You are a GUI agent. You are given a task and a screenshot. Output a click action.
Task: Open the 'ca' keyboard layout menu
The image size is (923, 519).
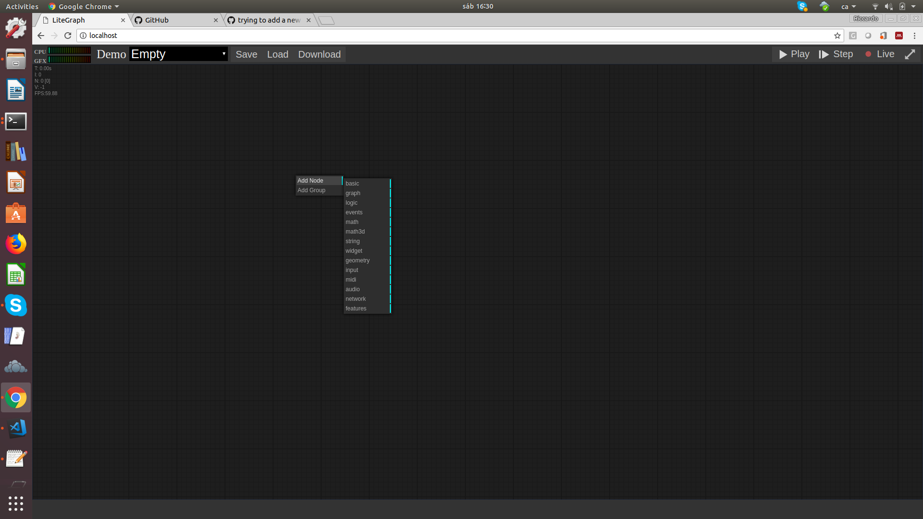coord(848,6)
